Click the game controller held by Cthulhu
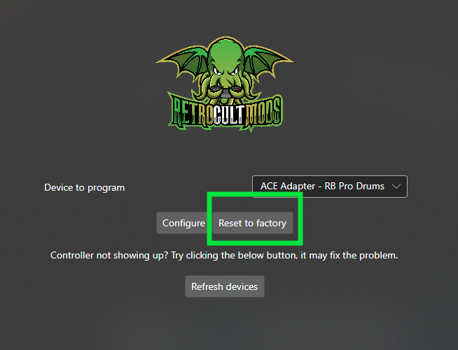Screen dimensions: 458x350 pyautogui.click(x=225, y=91)
